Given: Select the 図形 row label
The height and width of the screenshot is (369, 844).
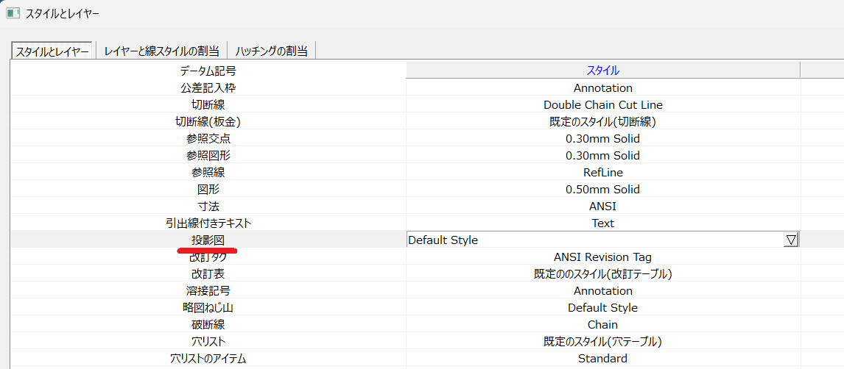Looking at the screenshot, I should point(208,190).
